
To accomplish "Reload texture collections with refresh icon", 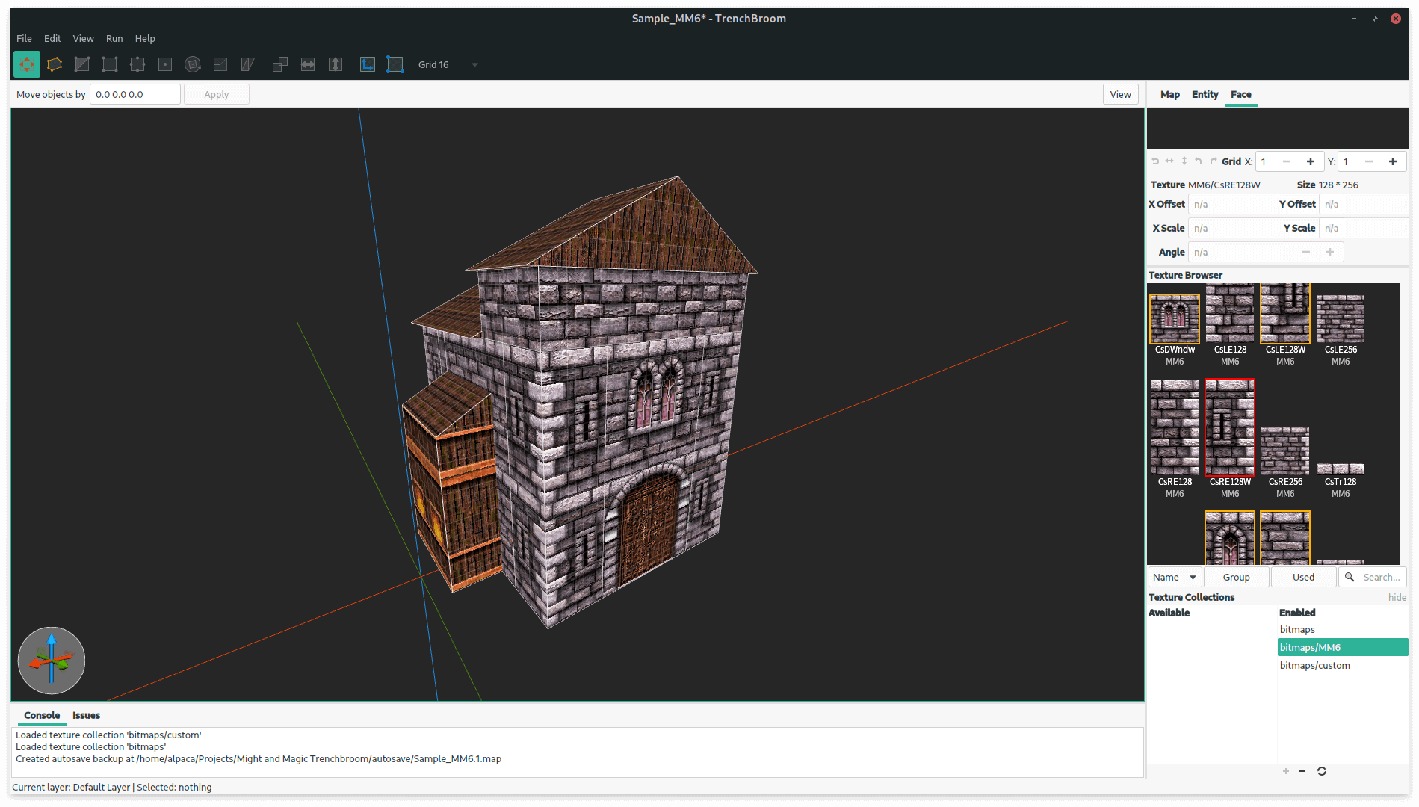I will [x=1321, y=771].
